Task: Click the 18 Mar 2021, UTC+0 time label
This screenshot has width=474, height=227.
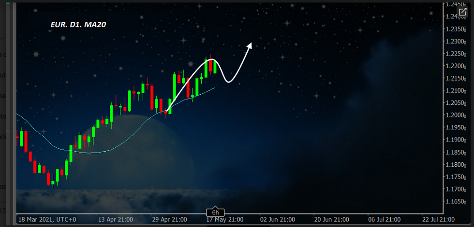Action: click(47, 219)
